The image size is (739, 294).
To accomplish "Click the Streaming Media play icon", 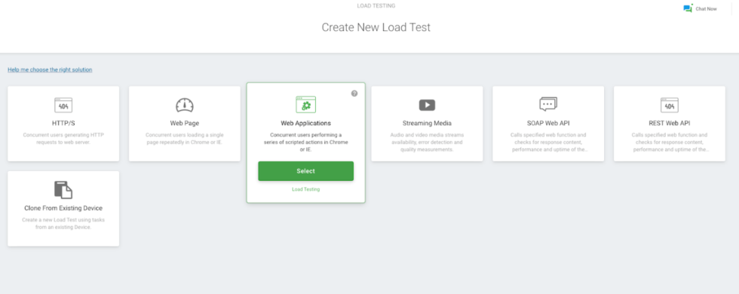I will click(x=427, y=105).
